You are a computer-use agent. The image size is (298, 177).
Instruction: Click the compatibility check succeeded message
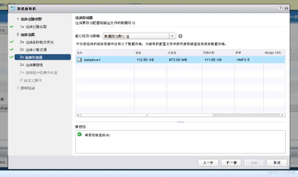(x=98, y=135)
